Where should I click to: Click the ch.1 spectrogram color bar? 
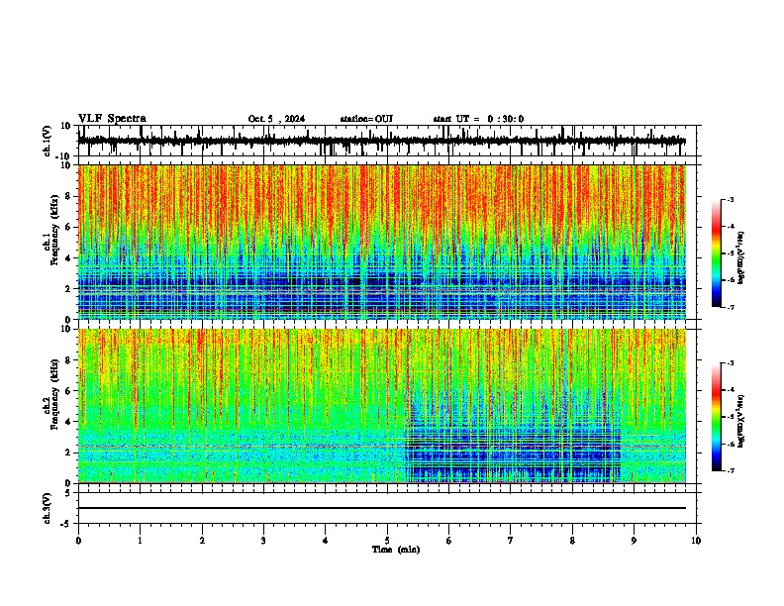[717, 253]
